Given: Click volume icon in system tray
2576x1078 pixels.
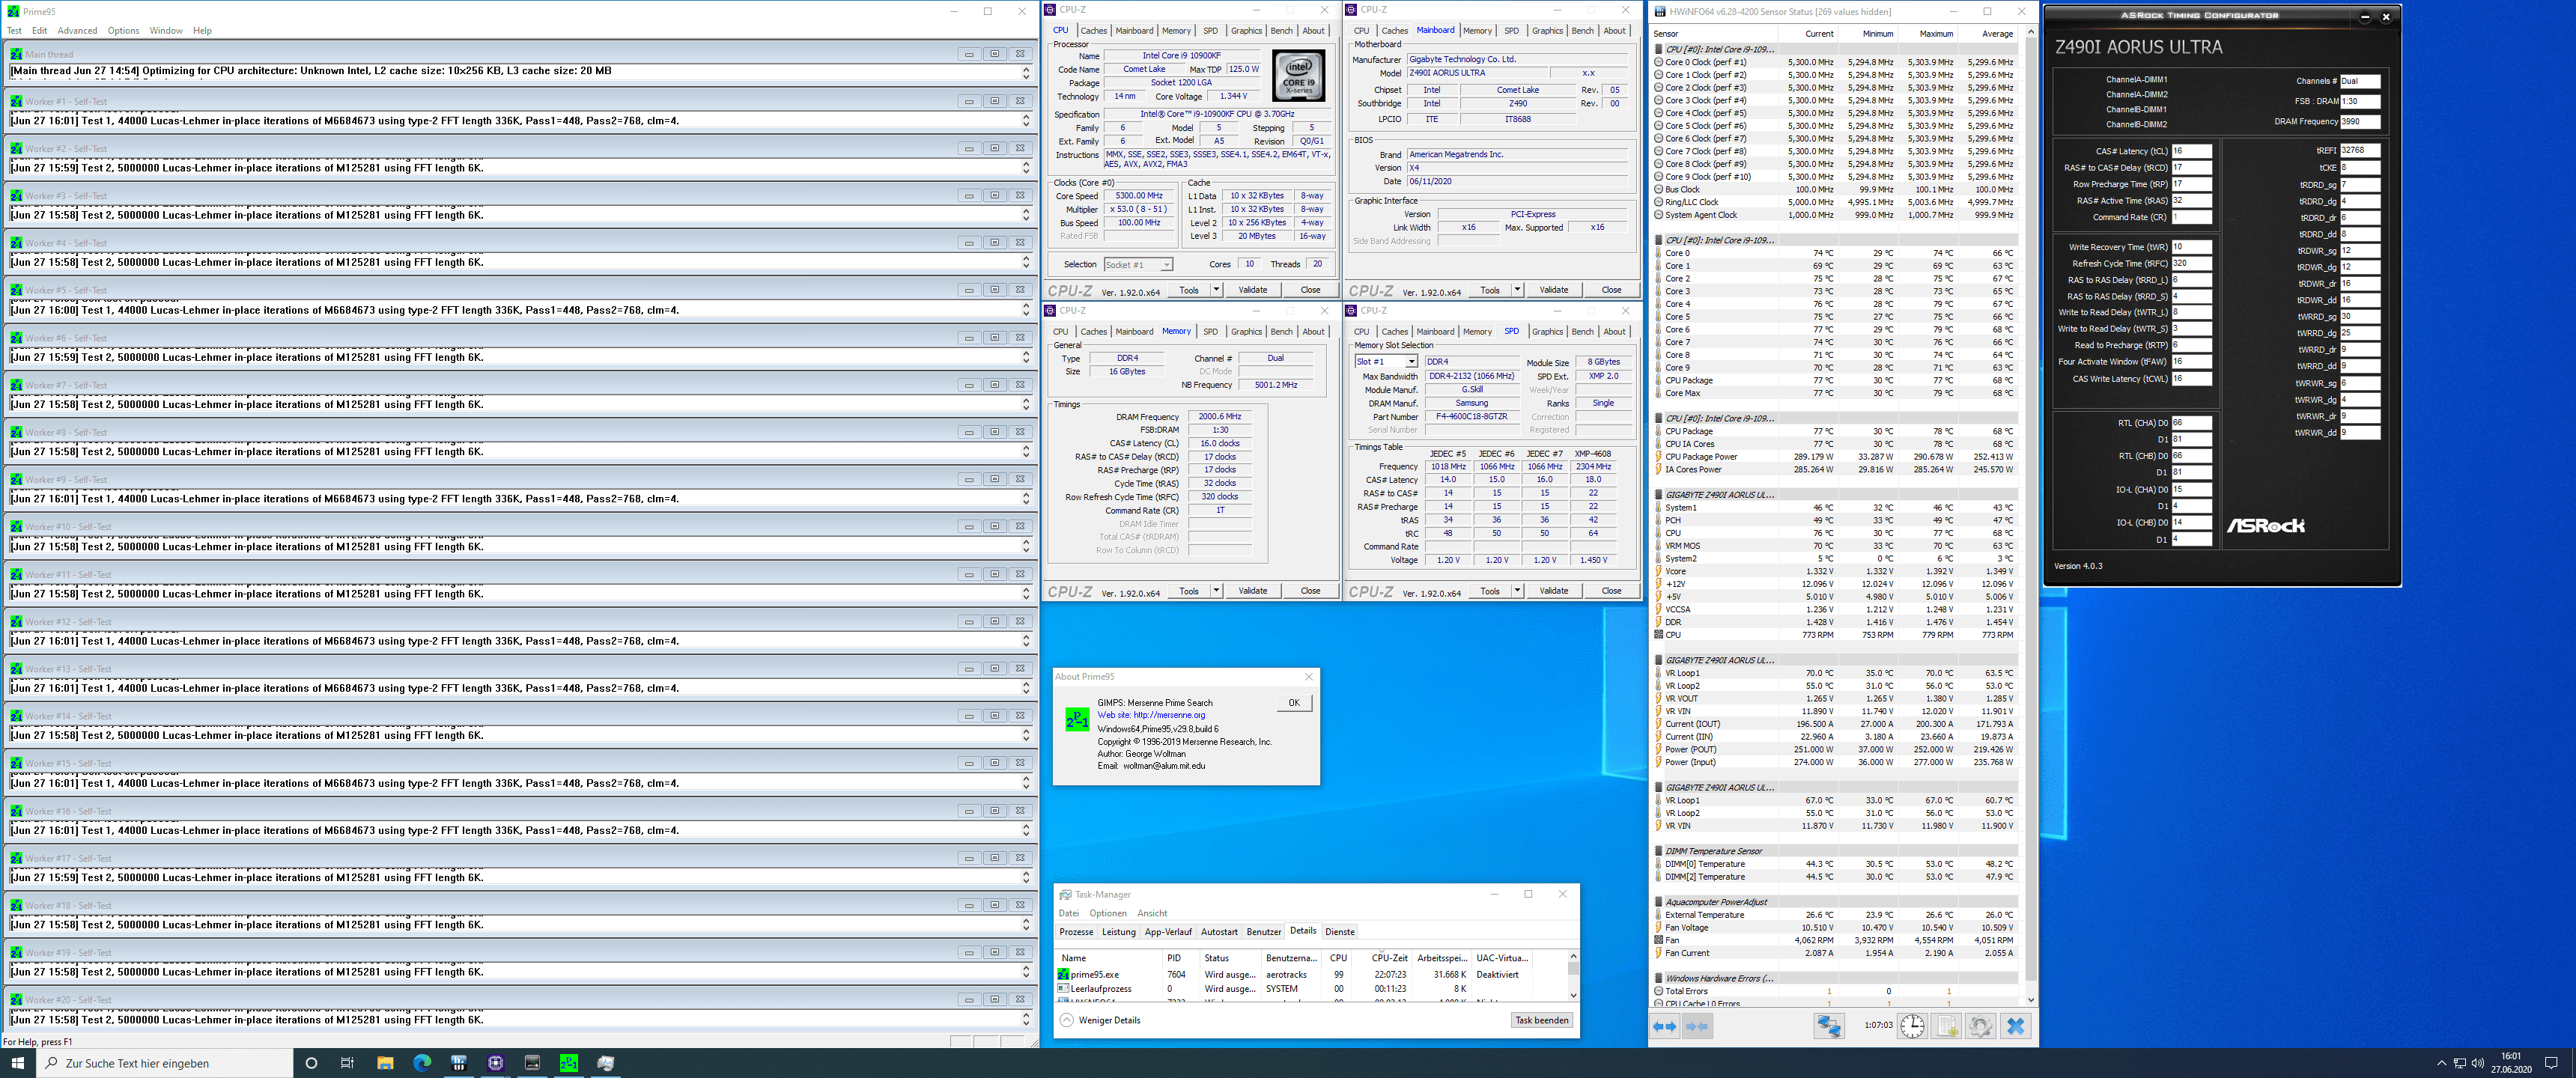Looking at the screenshot, I should coord(2477,1063).
